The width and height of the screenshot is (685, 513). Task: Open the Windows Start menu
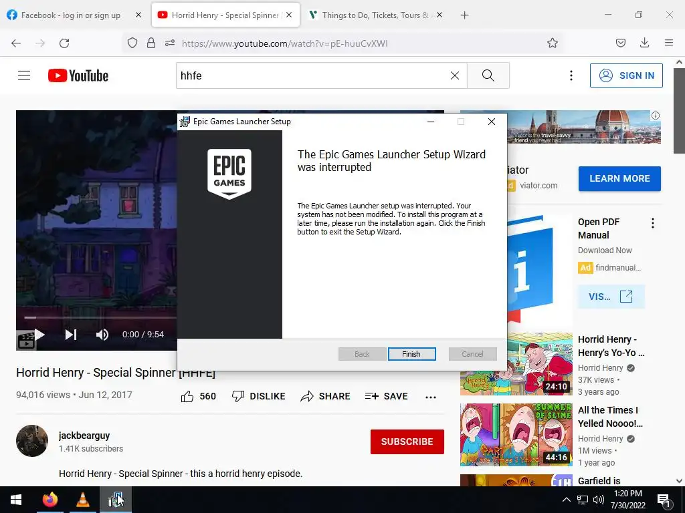click(16, 500)
